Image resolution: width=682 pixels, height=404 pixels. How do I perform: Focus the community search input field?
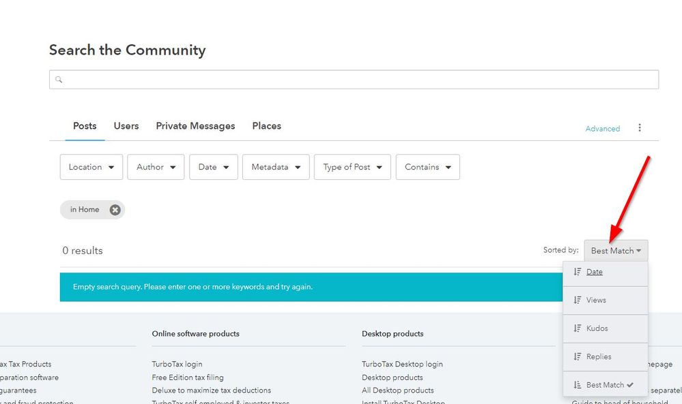point(355,80)
